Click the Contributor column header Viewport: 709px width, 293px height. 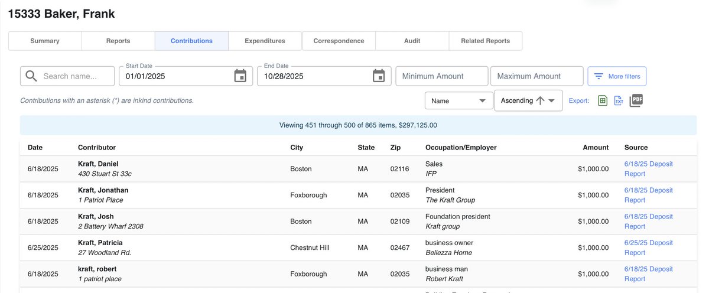click(x=97, y=147)
